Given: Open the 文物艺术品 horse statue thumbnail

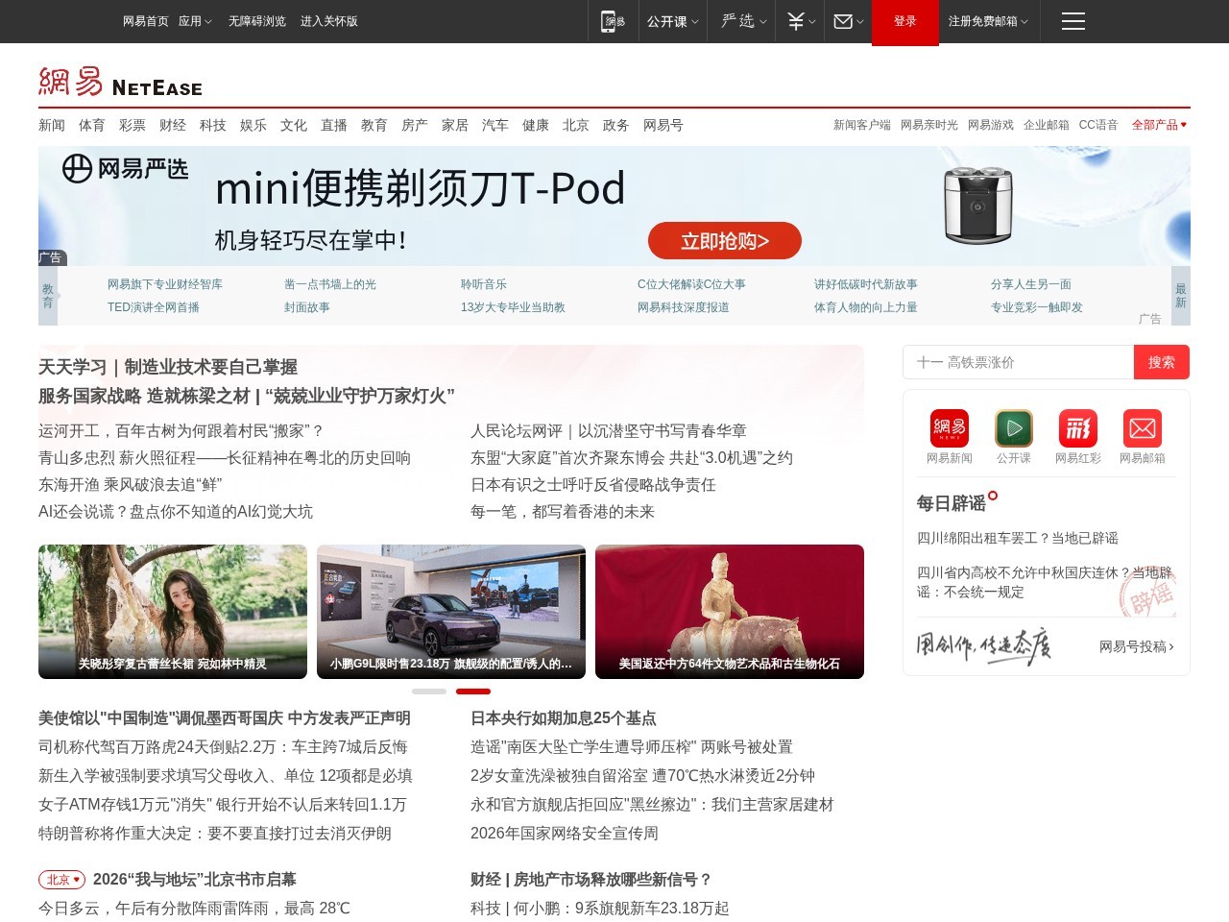Looking at the screenshot, I should (x=730, y=612).
